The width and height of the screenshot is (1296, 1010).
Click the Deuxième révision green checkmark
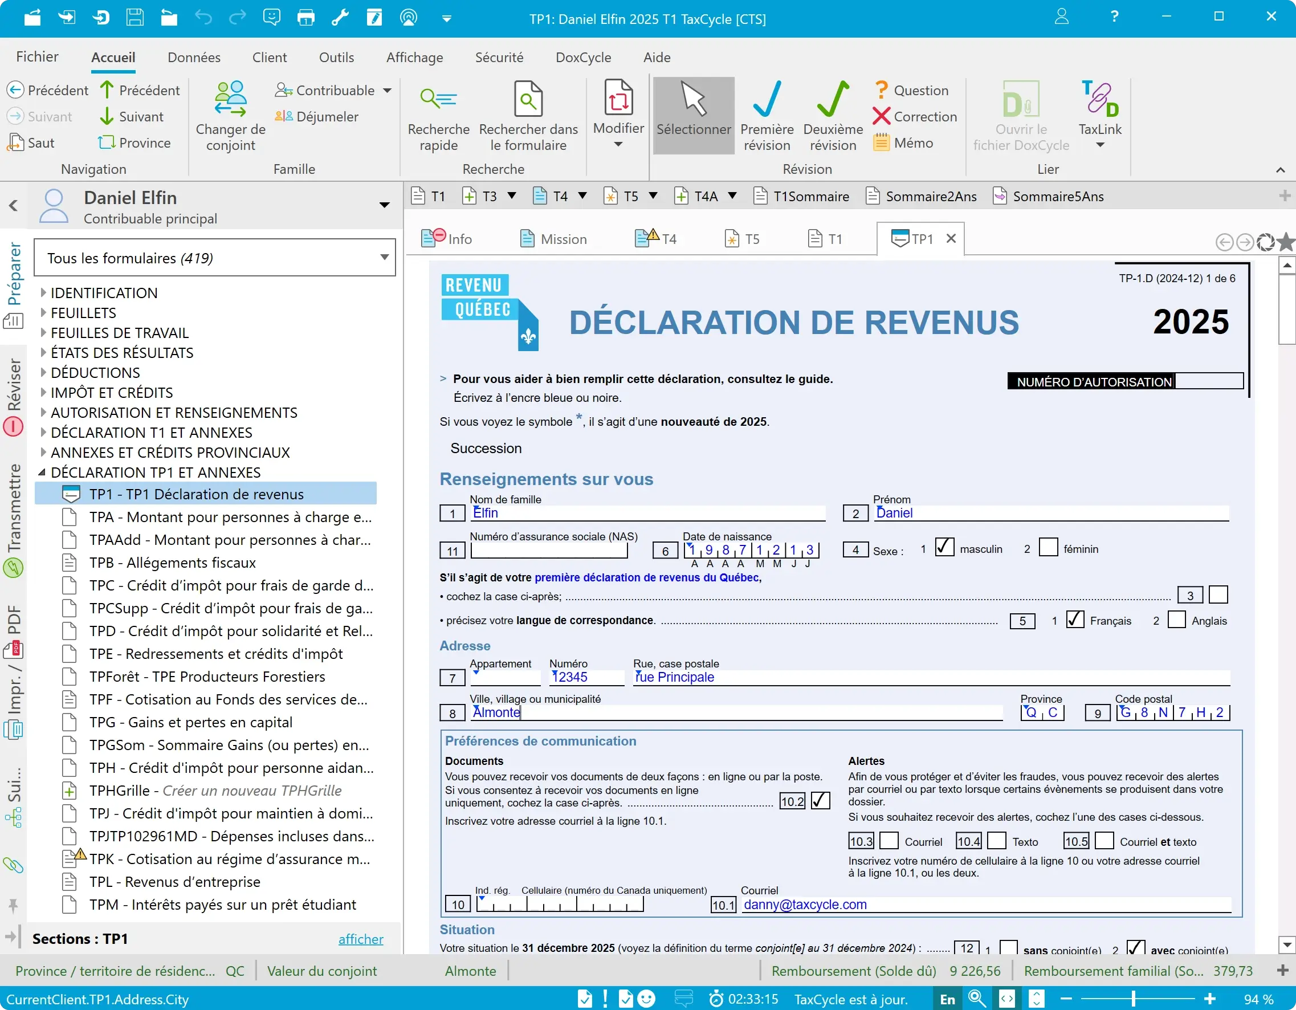coord(833,99)
